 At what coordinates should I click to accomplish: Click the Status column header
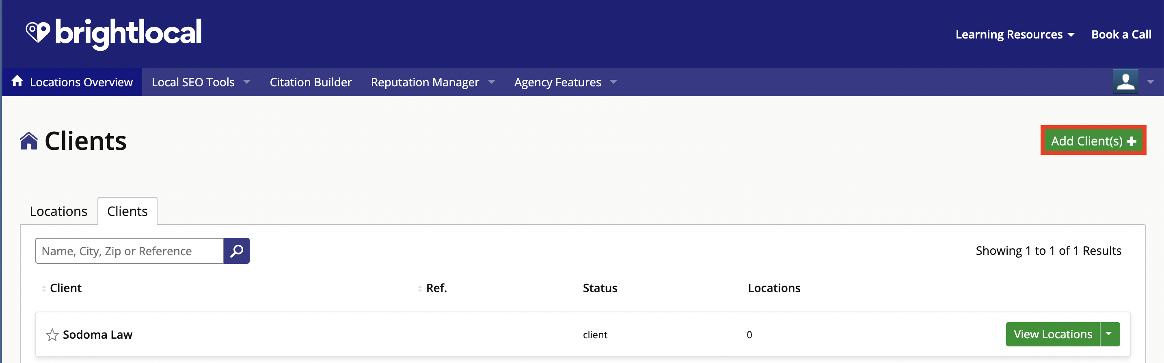pyautogui.click(x=600, y=288)
